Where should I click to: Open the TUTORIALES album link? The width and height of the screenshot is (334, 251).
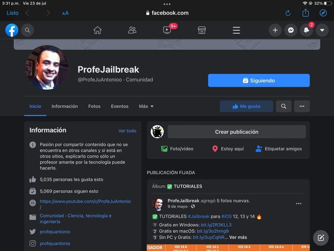(188, 186)
